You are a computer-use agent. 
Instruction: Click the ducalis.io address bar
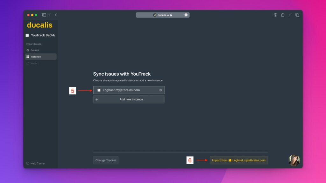coord(163,15)
